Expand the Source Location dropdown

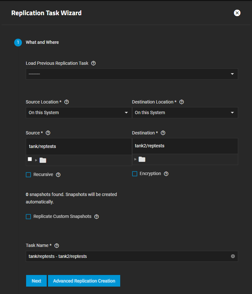click(79, 113)
